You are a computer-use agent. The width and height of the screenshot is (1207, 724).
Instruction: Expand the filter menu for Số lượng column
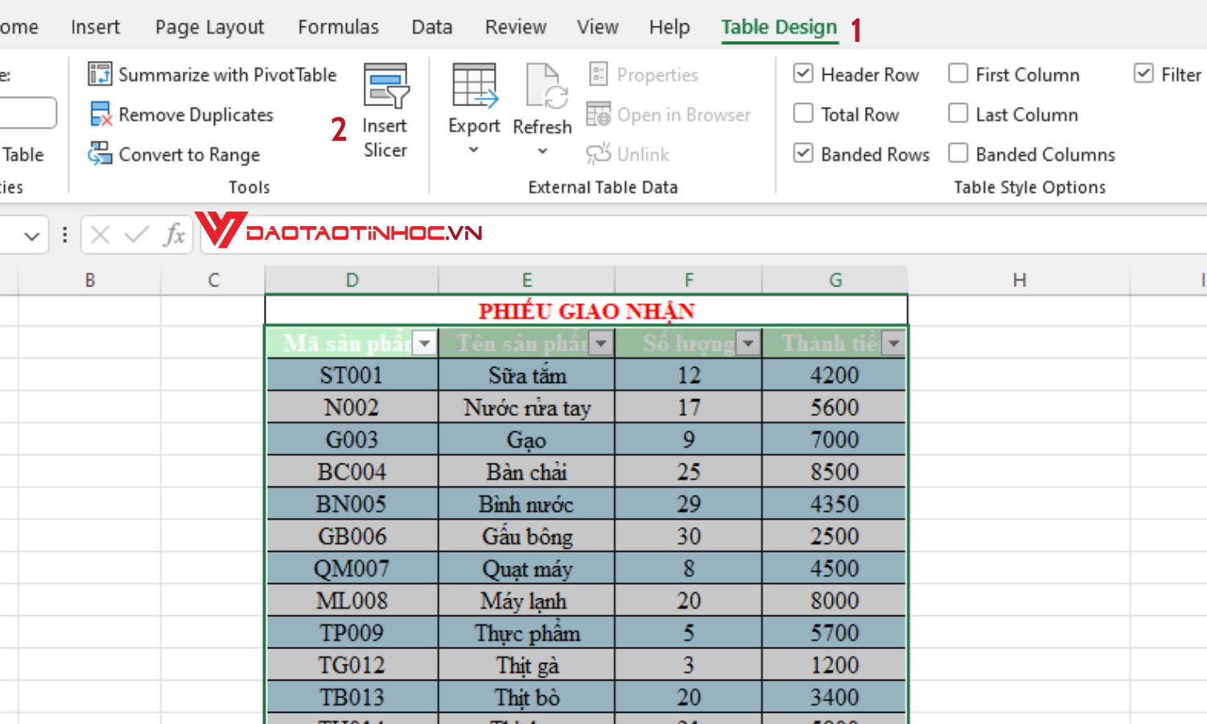click(748, 343)
